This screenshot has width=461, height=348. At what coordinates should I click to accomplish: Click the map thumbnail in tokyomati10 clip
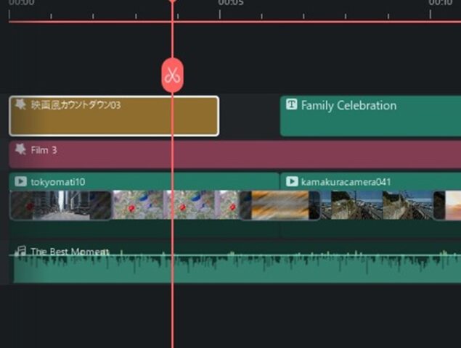pyautogui.click(x=138, y=205)
